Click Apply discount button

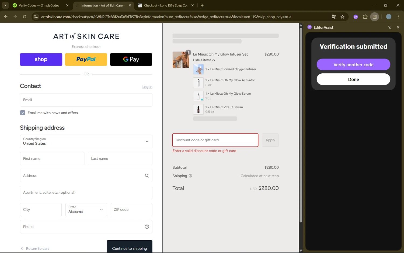(x=270, y=140)
